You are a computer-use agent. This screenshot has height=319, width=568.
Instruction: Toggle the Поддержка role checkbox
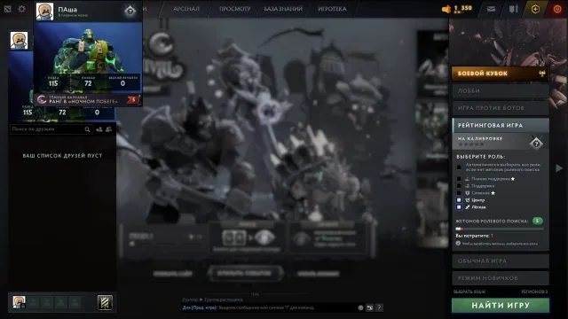click(x=459, y=186)
